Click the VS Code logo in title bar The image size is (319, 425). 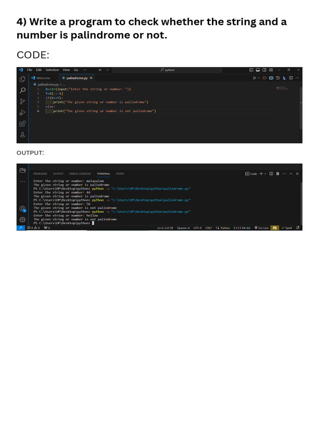pyautogui.click(x=21, y=70)
